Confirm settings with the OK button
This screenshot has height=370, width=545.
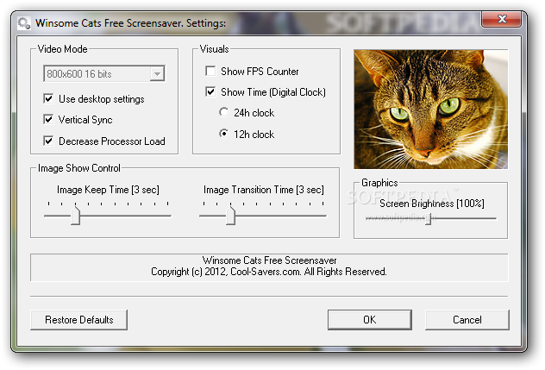[370, 320]
